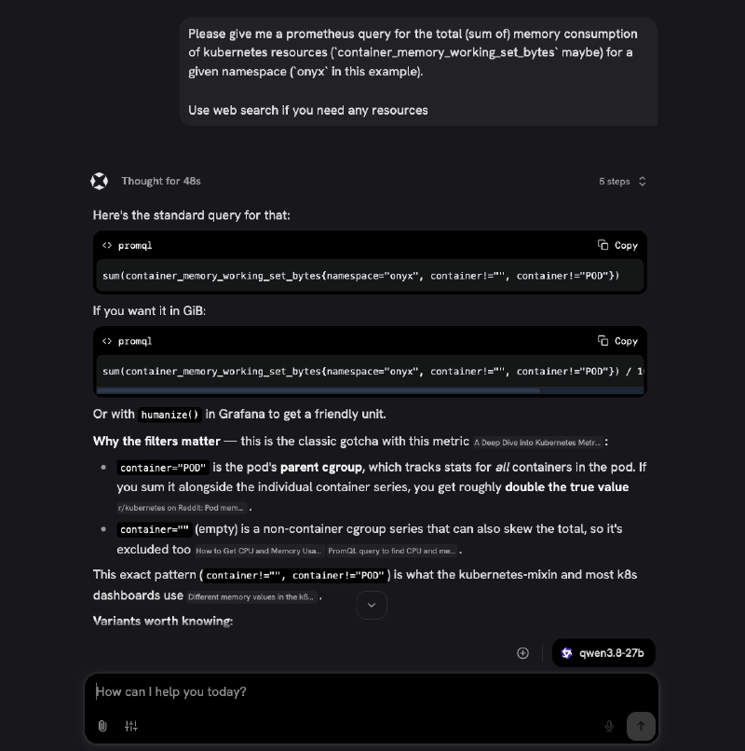Click the circled plus icon near model selector
Image resolution: width=745 pixels, height=751 pixels.
click(522, 653)
